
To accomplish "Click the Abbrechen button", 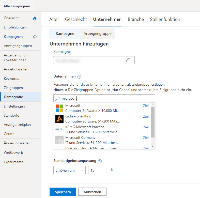I will tap(92, 192).
